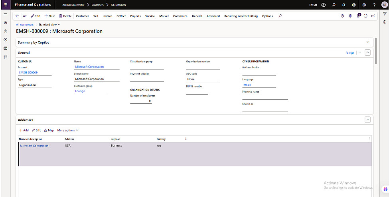389x197 pixels.
Task: Click the action pane search magnifier
Action: (x=280, y=16)
